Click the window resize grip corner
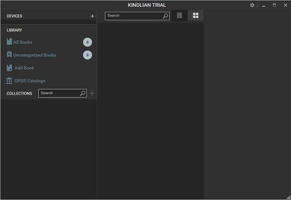This screenshot has width=291, height=200. pos(289,198)
